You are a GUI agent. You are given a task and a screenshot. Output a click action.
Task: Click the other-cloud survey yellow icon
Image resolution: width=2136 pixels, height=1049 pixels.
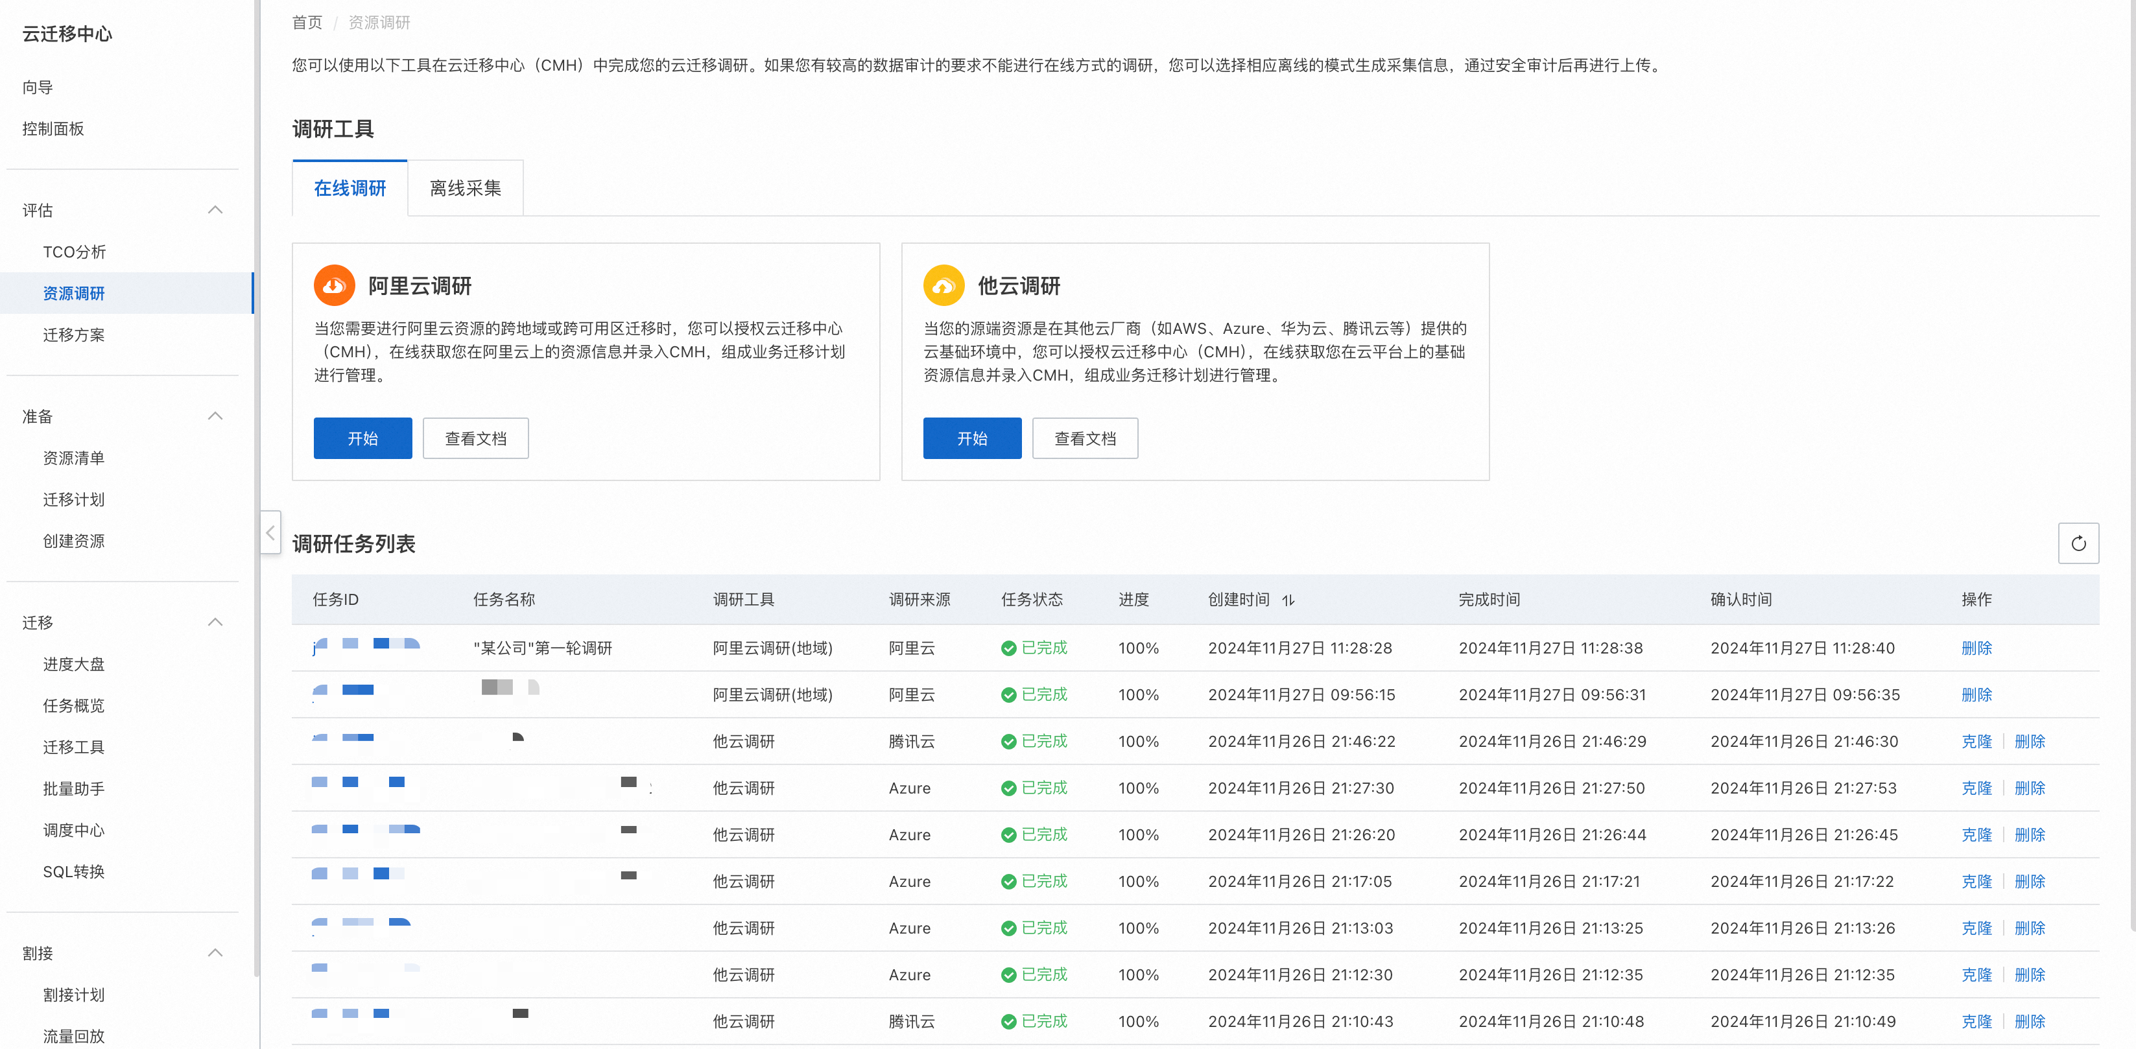click(943, 285)
